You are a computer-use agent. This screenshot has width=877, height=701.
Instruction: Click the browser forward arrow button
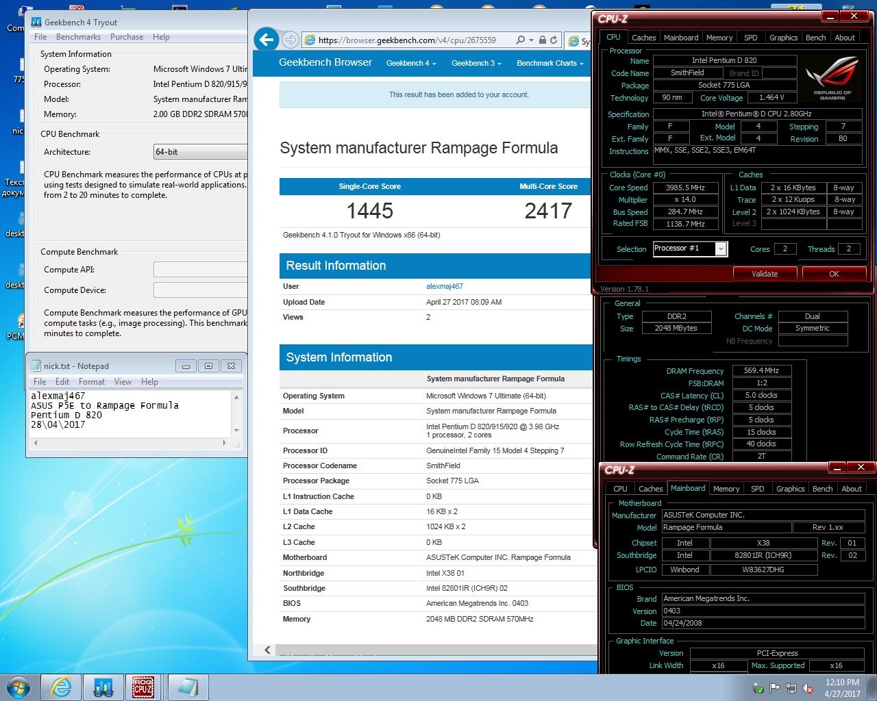point(291,40)
